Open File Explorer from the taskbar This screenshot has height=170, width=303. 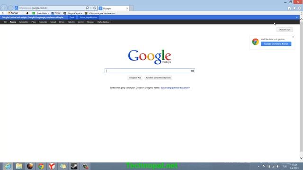tap(19, 166)
